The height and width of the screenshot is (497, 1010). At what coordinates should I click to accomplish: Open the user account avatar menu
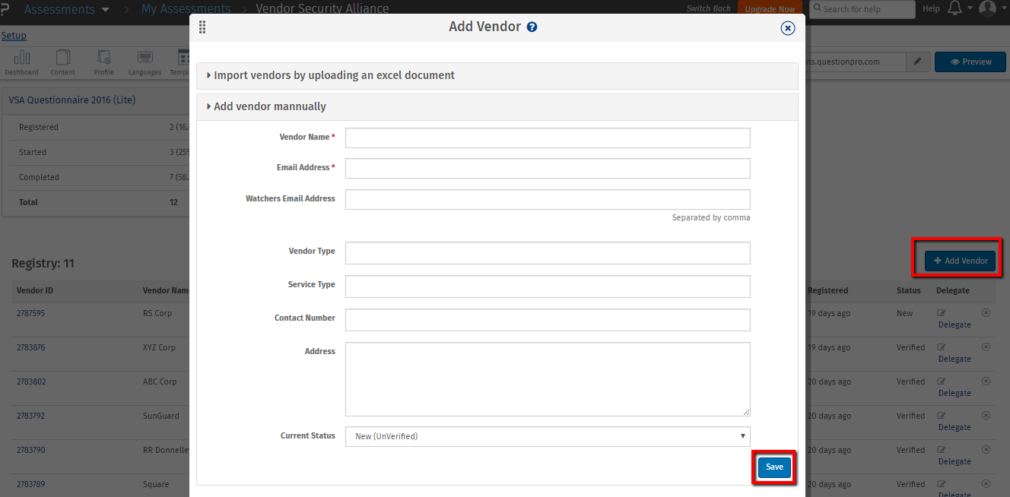(x=988, y=8)
